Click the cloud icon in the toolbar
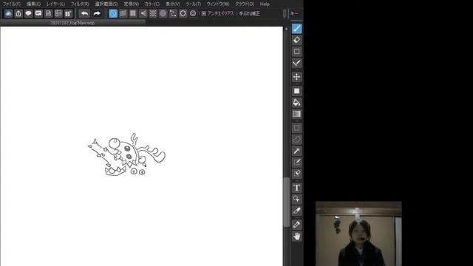This screenshot has width=473, height=266. 8,13
